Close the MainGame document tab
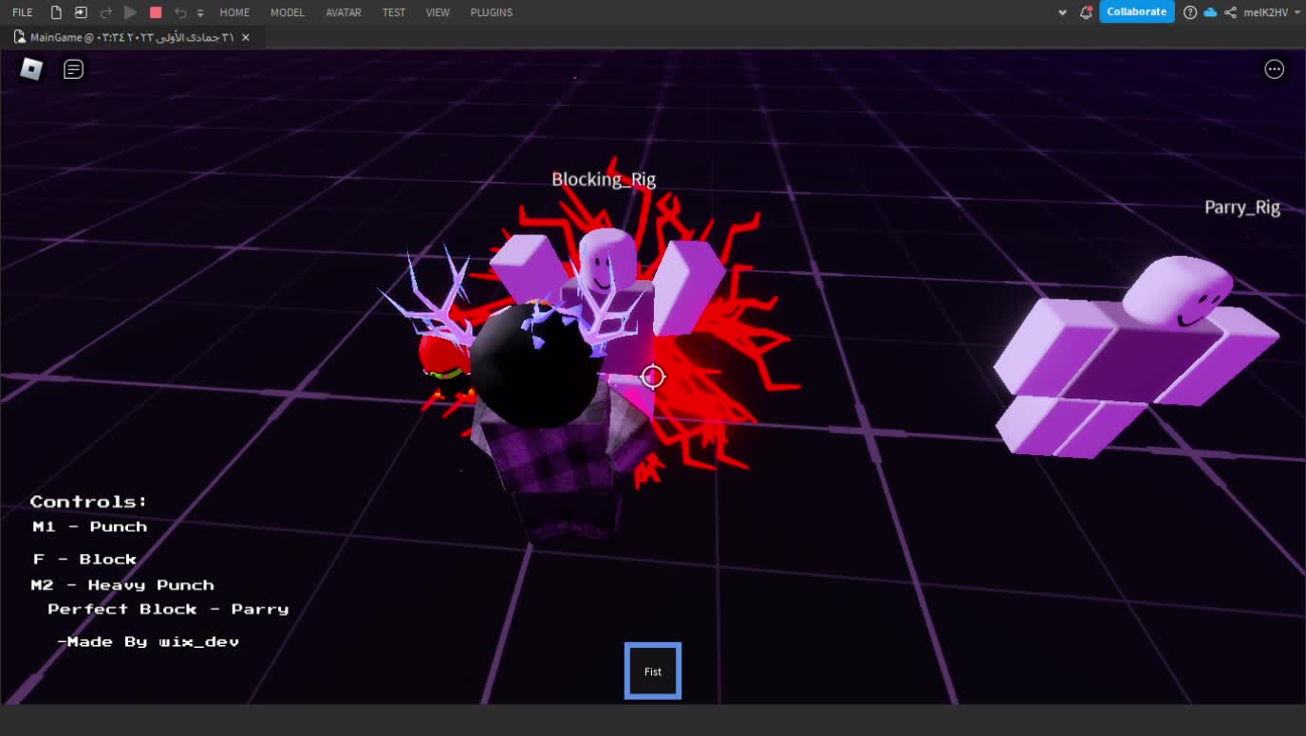Screen dimensions: 1306x736 (246, 37)
